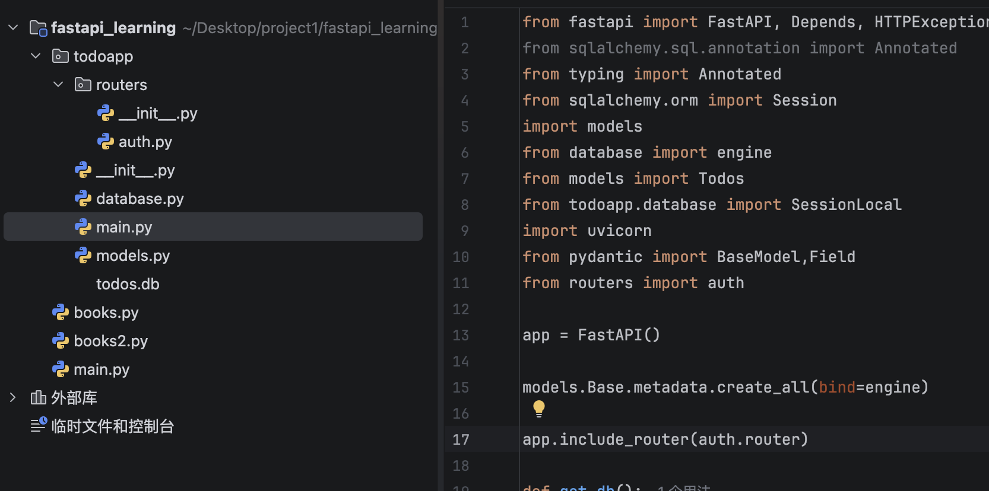Viewport: 989px width, 491px height.
Task: Click the yellow lightbulb quick-fix icon
Action: [x=538, y=409]
